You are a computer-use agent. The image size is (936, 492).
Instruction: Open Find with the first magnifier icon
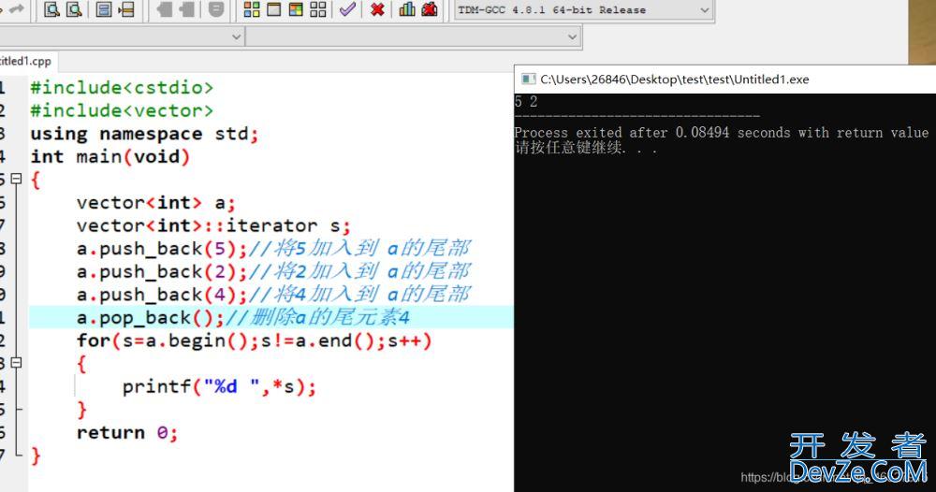pyautogui.click(x=51, y=9)
